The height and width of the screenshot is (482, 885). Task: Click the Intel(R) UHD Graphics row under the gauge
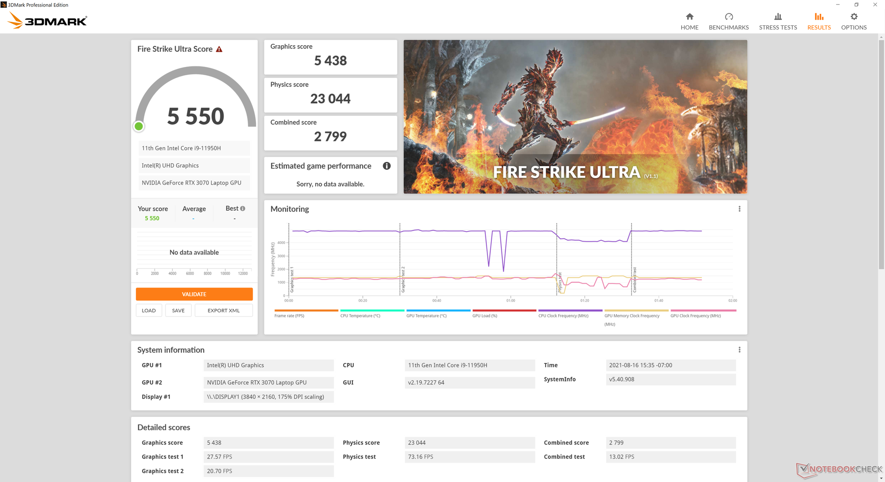pyautogui.click(x=194, y=166)
